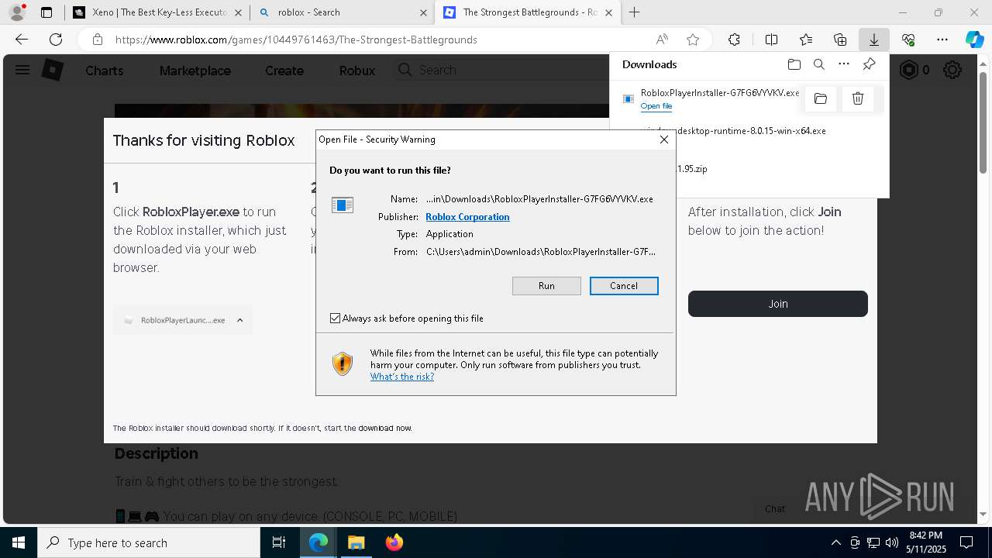992x558 pixels.
Task: Add page to favorites star icon
Action: [693, 40]
